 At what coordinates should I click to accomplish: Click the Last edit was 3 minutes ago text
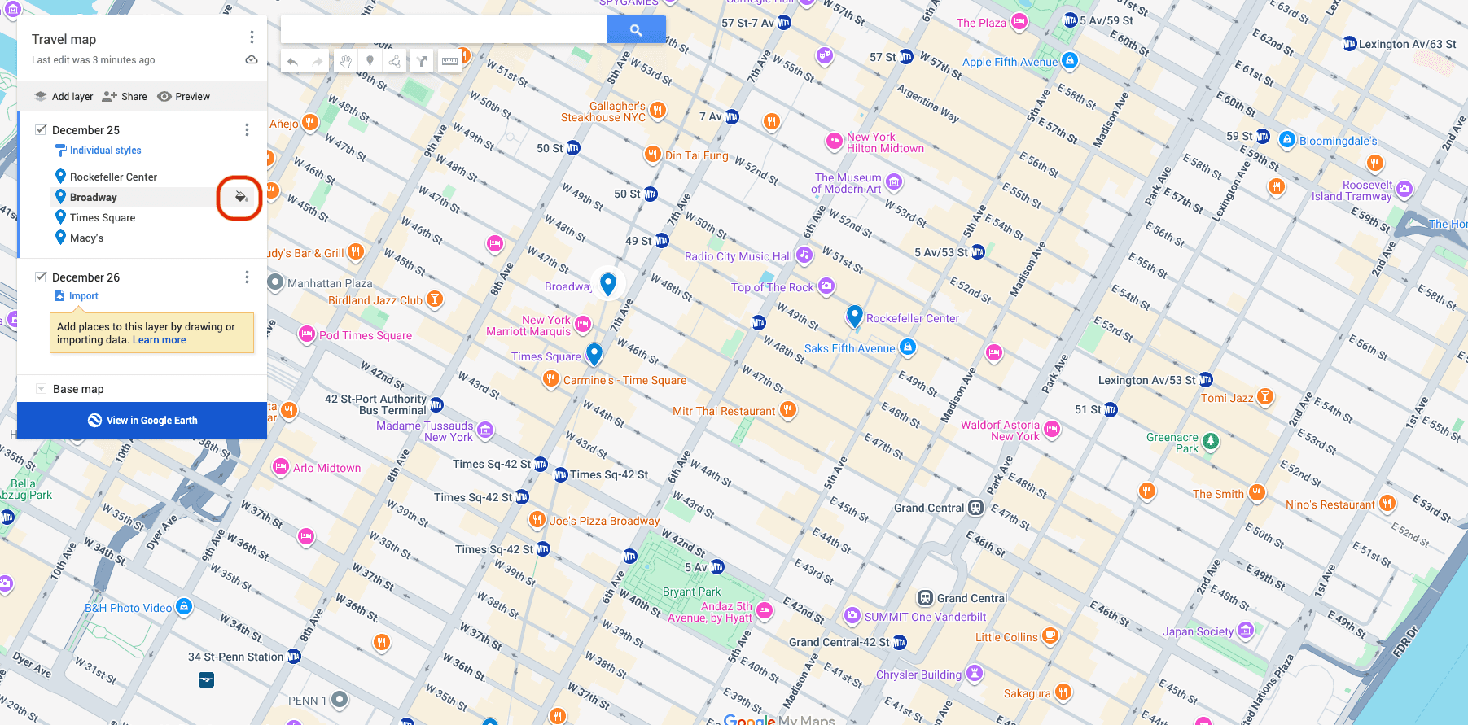pyautogui.click(x=94, y=60)
